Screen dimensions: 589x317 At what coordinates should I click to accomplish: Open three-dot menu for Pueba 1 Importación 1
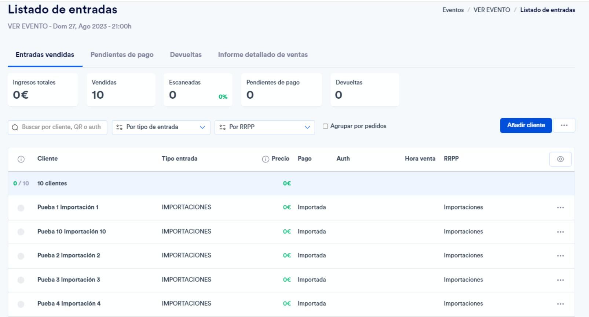[x=560, y=208]
